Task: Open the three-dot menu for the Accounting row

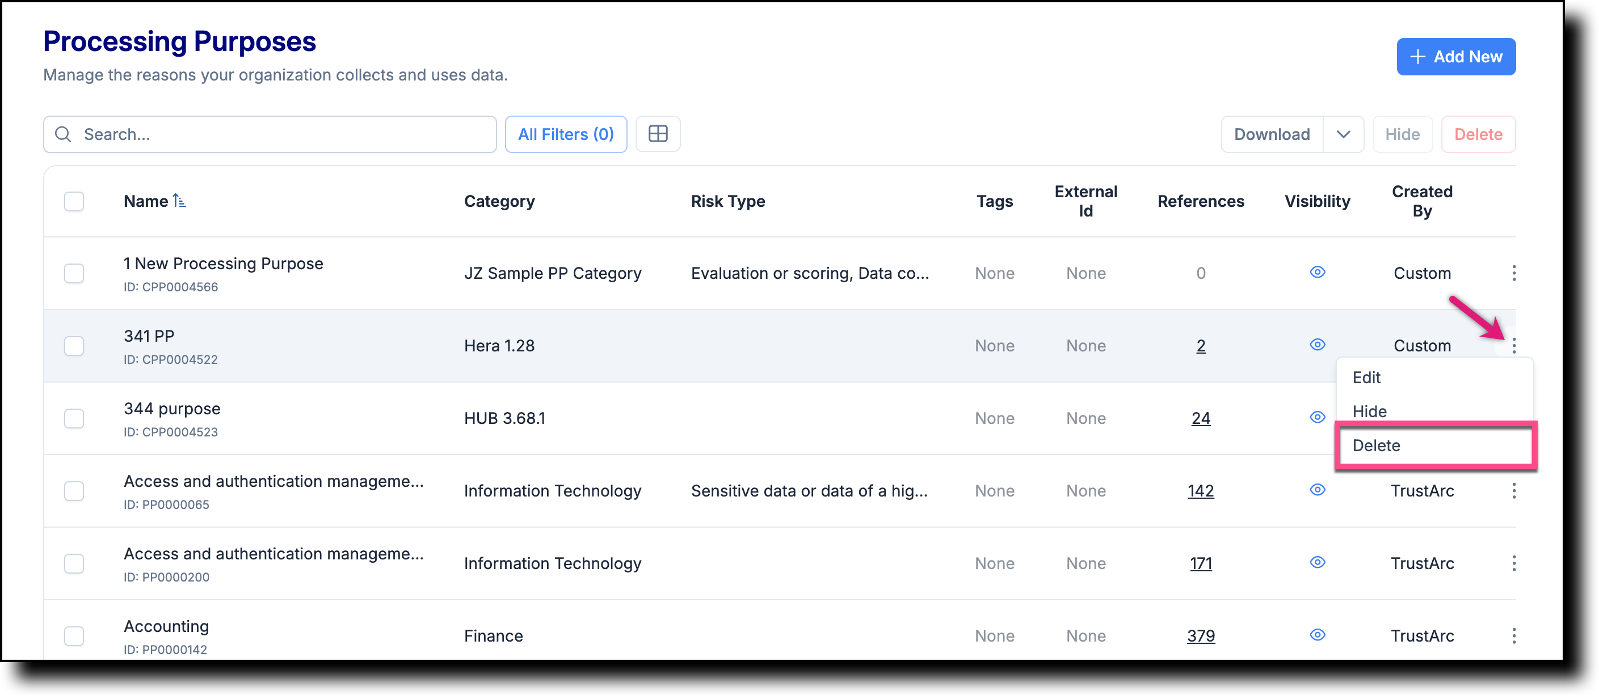Action: click(1514, 635)
